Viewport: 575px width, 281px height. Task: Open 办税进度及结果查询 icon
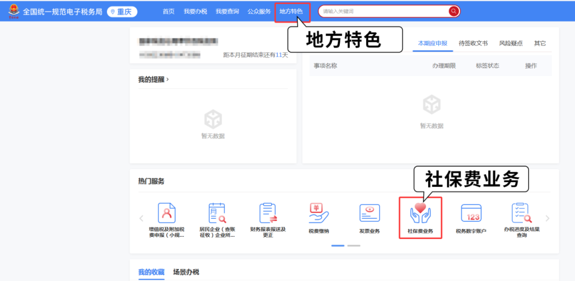[x=521, y=213]
